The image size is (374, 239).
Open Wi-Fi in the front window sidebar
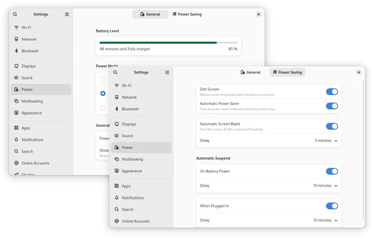tap(142, 85)
